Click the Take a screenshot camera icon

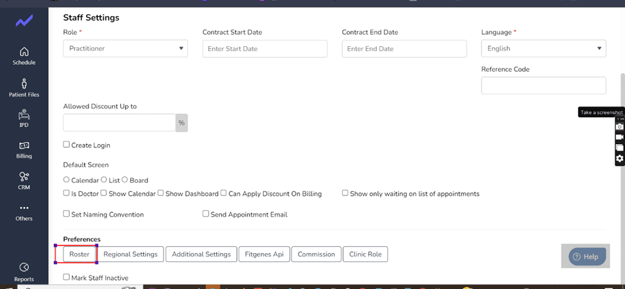click(619, 126)
